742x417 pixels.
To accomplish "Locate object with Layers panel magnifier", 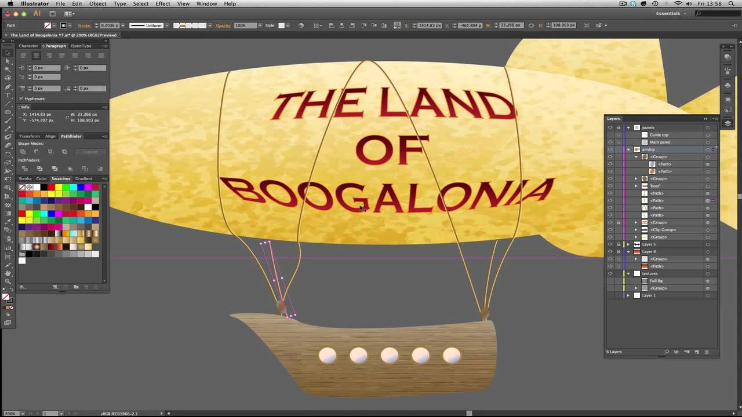I will [667, 352].
